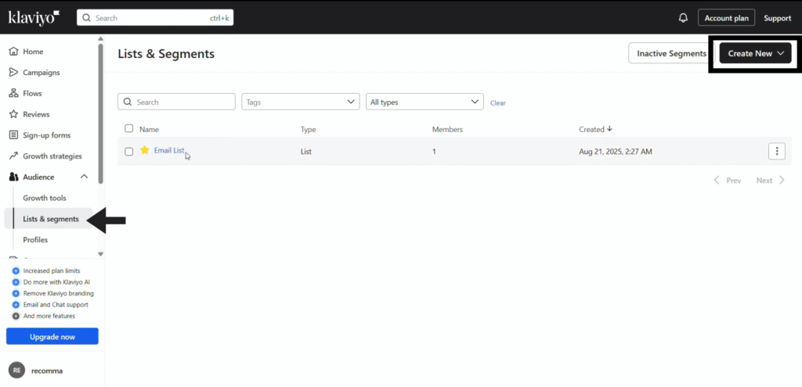Click the Upgrade now button
802x387 pixels.
[52, 336]
